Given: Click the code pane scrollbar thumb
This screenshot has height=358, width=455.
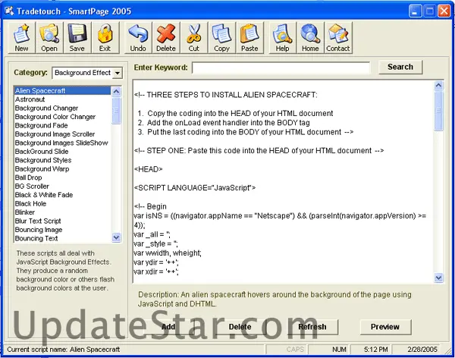Looking at the screenshot, I should pos(438,111).
